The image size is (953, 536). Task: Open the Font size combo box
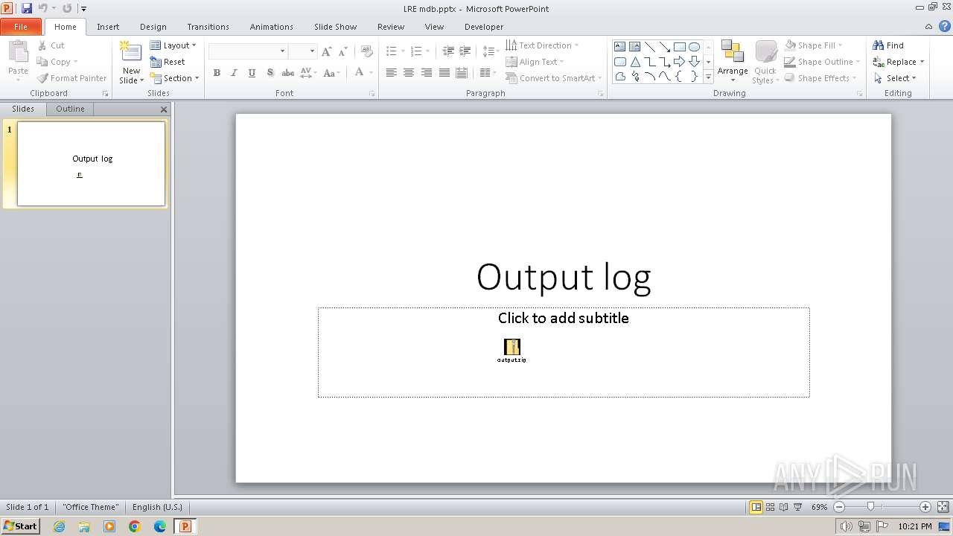[302, 51]
